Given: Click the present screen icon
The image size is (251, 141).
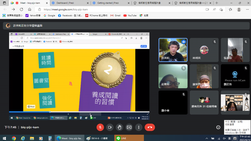Looking at the screenshot, I should coord(129,127).
